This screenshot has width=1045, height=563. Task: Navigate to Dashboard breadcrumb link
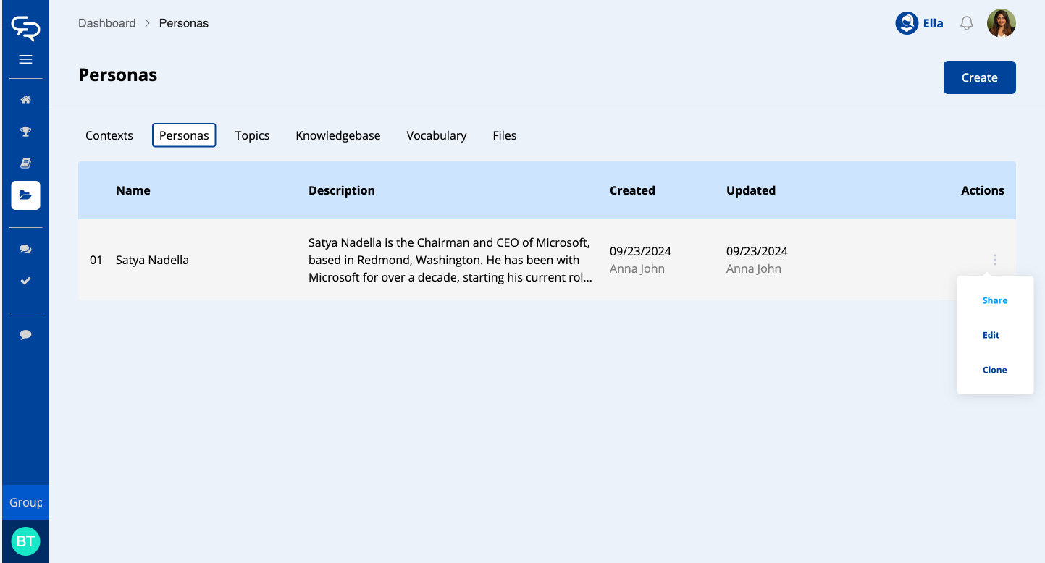click(x=106, y=23)
